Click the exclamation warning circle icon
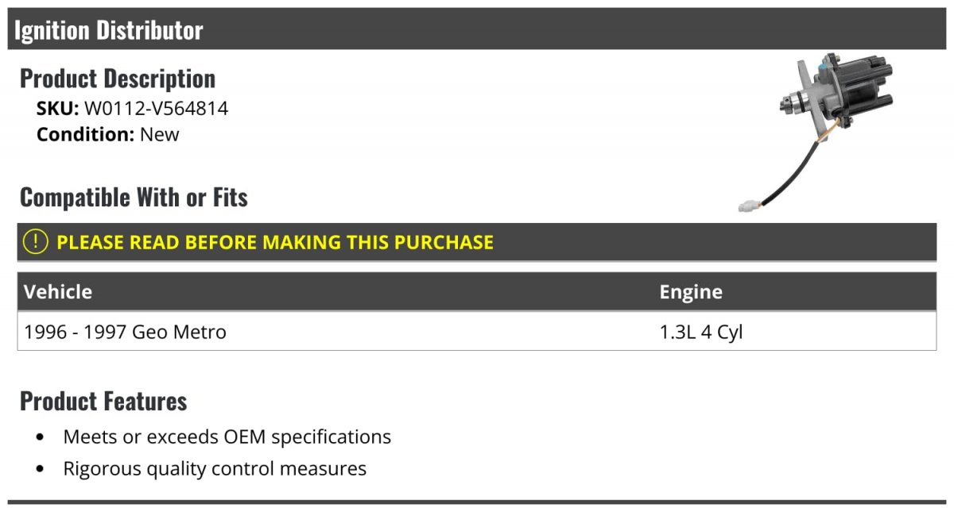 click(36, 241)
